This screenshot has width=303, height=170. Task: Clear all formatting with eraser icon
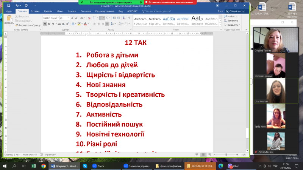89,18
